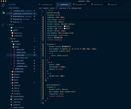
Task: Open _base.scss from the file tree
Action: click(x=22, y=50)
